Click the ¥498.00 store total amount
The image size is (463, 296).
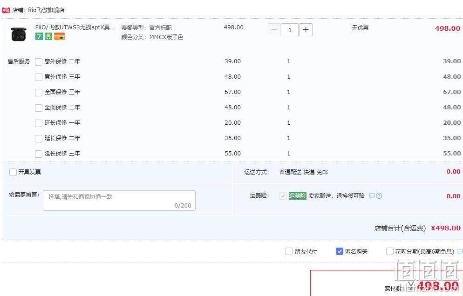446,228
